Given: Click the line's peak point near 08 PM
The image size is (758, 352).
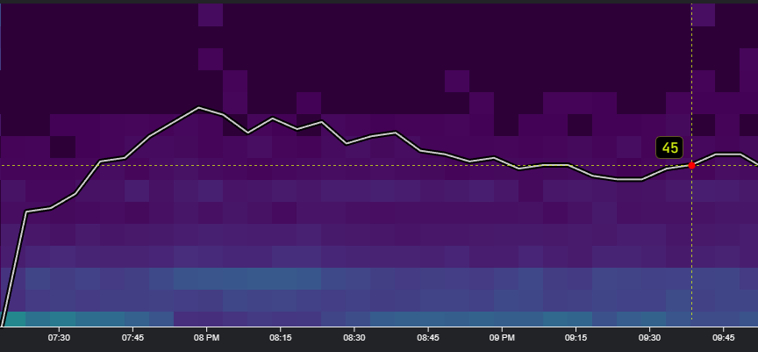Looking at the screenshot, I should point(198,107).
